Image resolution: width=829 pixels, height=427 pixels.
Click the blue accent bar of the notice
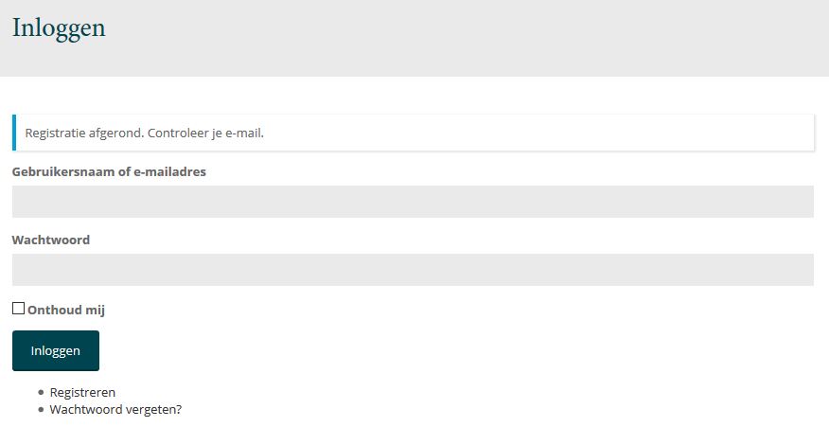14,133
